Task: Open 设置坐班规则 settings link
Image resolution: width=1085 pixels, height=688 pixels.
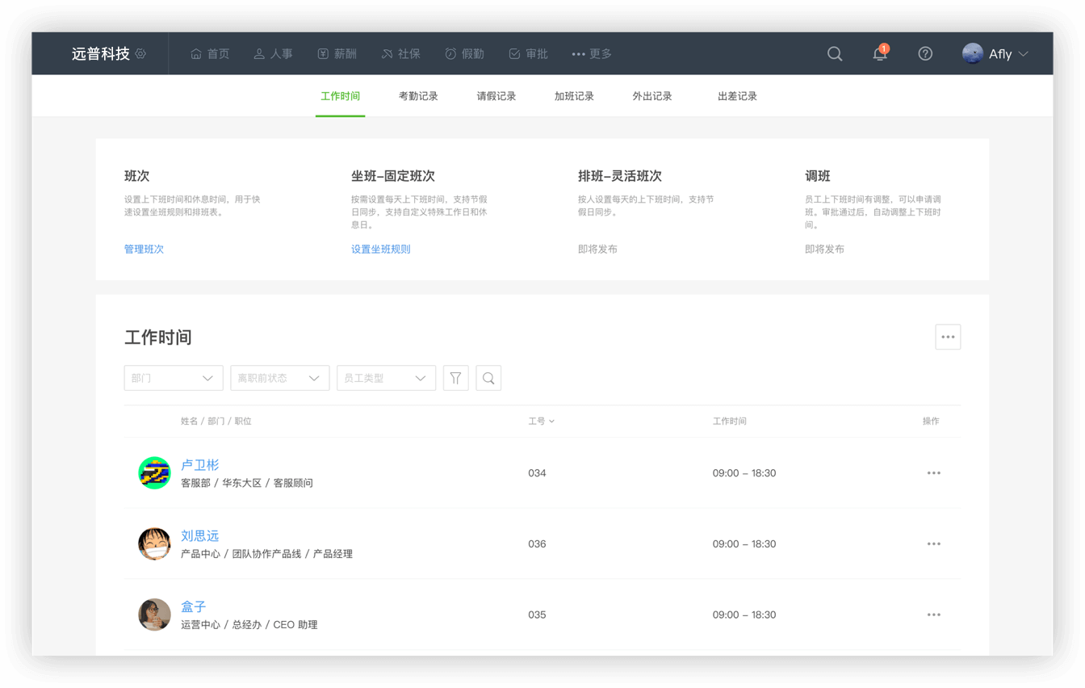Action: pyautogui.click(x=380, y=249)
